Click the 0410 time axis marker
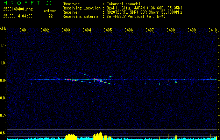The height and width of the screenshot is (140, 220). (213, 30)
